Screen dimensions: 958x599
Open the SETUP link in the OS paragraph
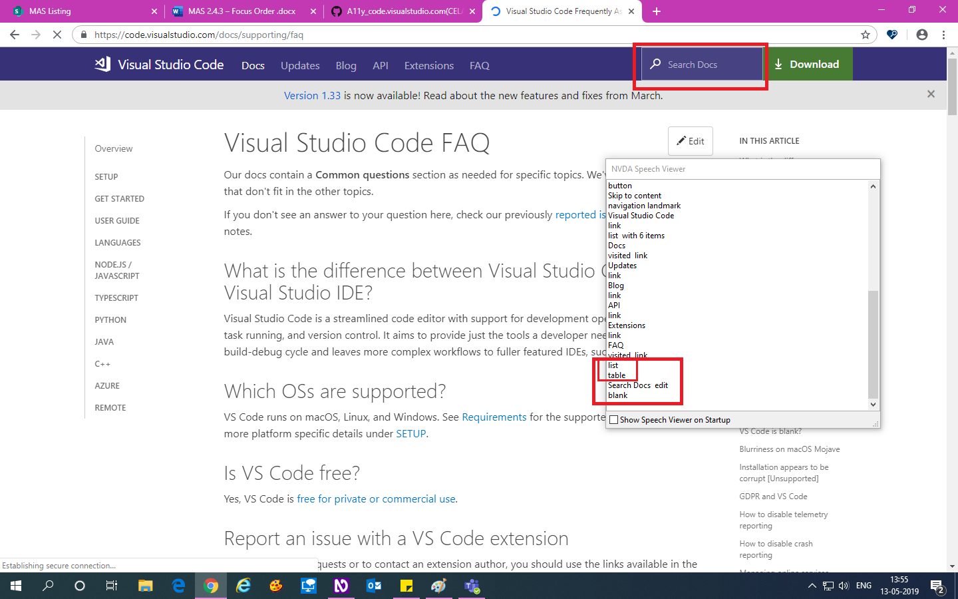pos(410,433)
